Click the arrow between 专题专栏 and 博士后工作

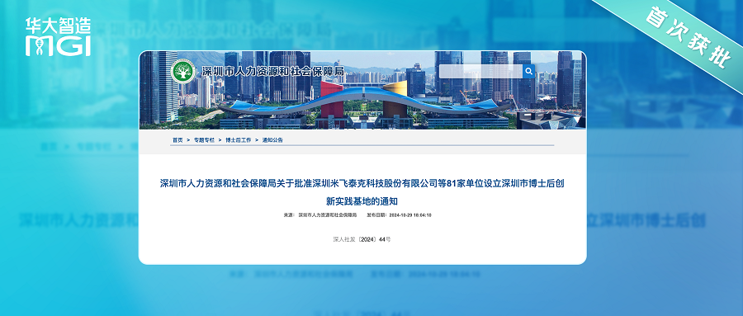click(x=220, y=140)
